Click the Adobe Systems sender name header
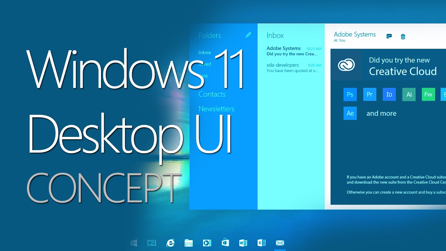This screenshot has height=251, width=446. 355,34
